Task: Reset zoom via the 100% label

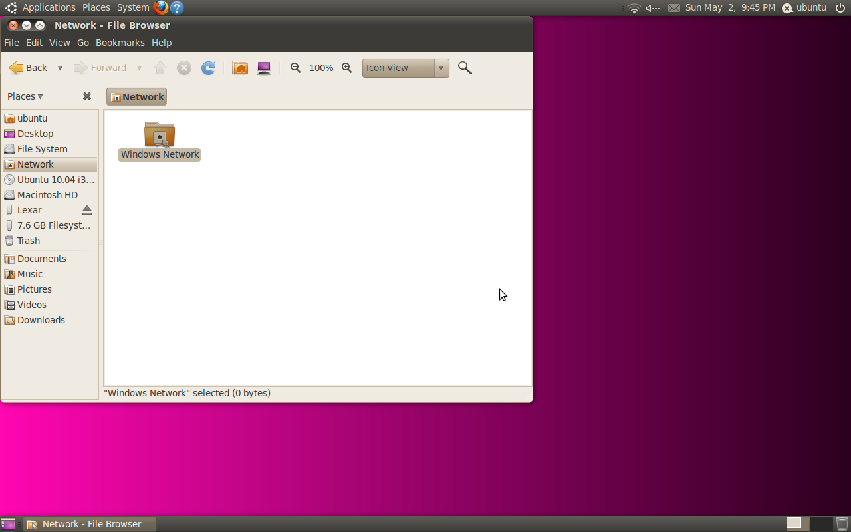Action: pos(321,68)
